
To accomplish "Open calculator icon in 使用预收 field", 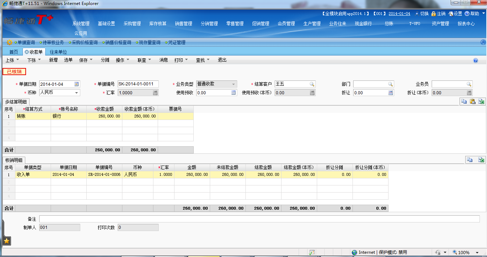I will pyautogui.click(x=234, y=93).
